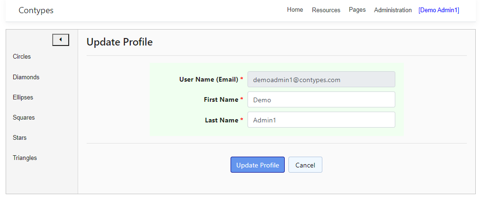Click the Contypes brand logo text
Screen dimensions: 480x197
(x=36, y=10)
